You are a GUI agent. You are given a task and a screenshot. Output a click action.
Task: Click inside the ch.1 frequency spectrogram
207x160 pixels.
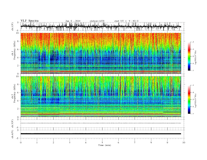point(101,53)
